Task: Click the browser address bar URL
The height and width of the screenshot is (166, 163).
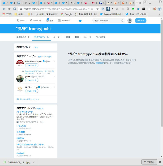Action: (x=55, y=9)
